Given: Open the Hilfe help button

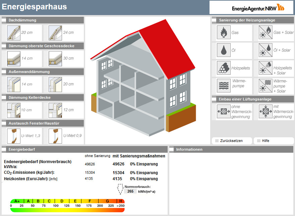Looking at the screenshot, I should pyautogui.click(x=273, y=141).
